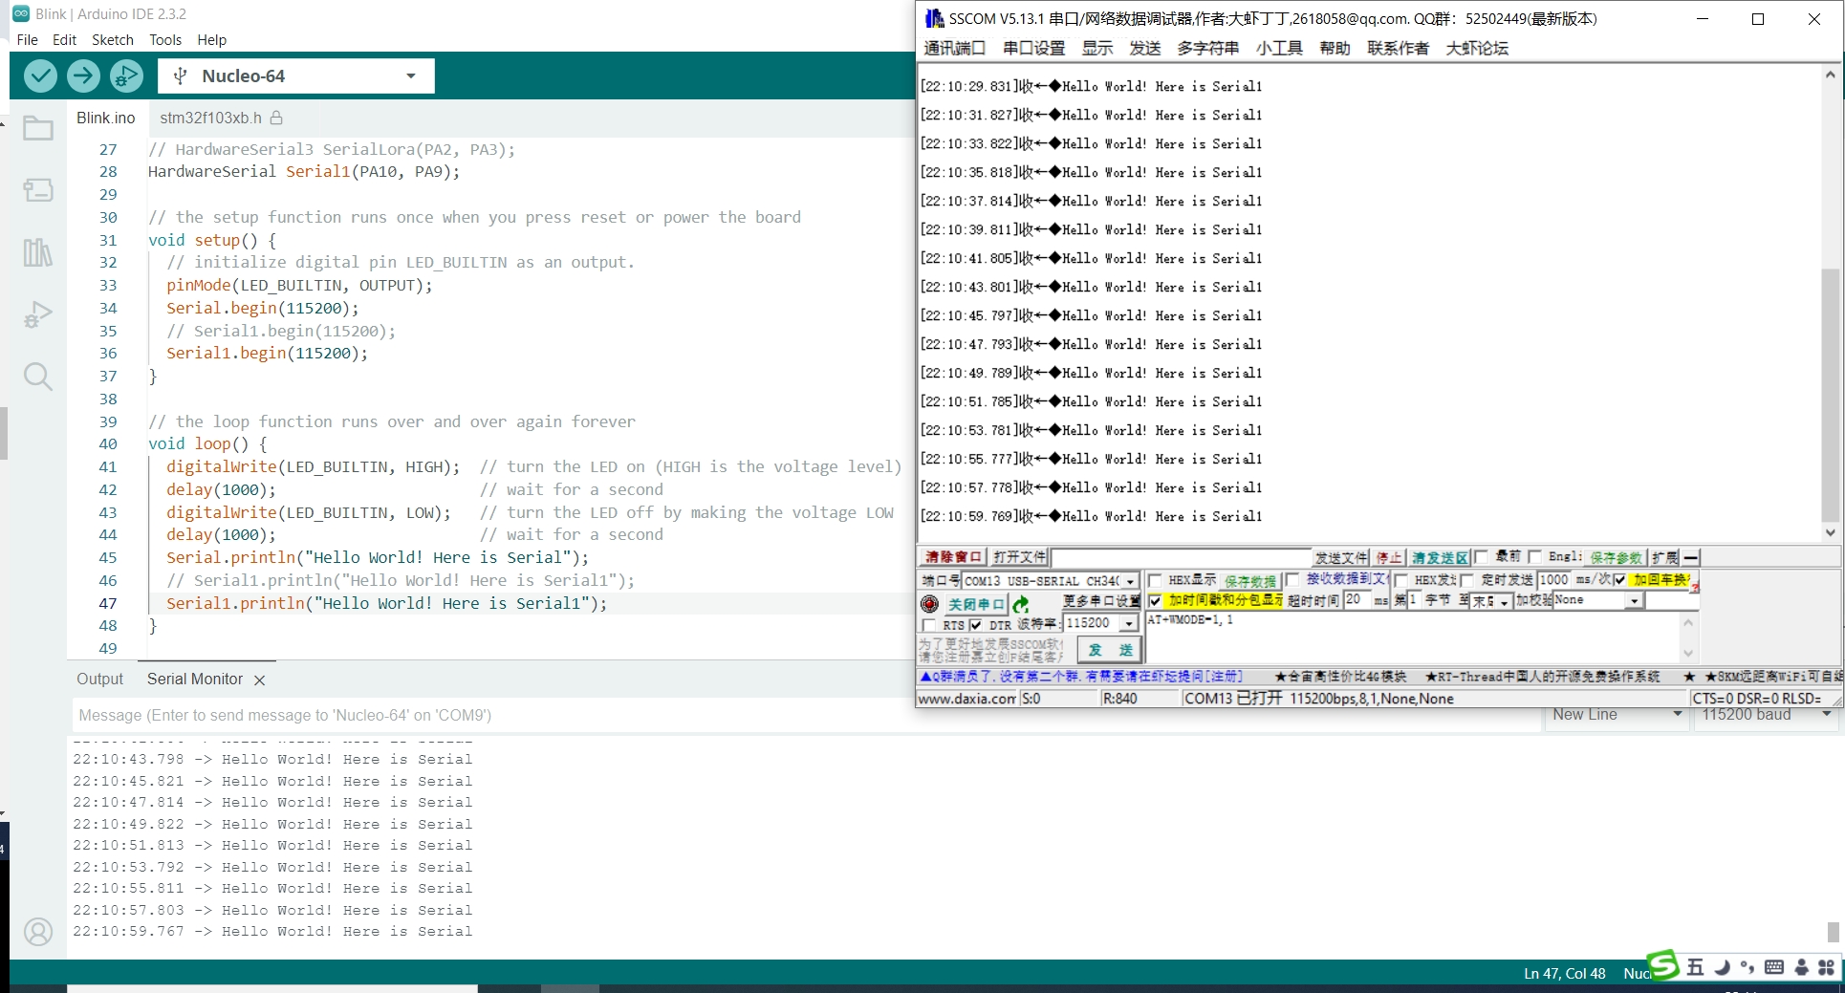Screen dimensions: 1845x993
Task: Open the File menu in Arduino IDE
Action: point(28,39)
